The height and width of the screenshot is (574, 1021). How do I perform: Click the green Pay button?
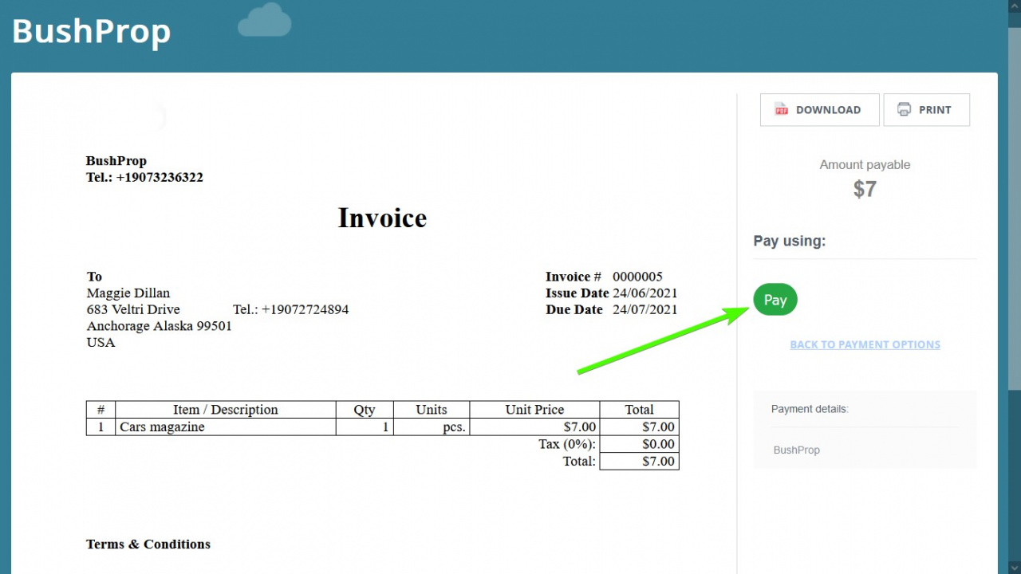[775, 299]
